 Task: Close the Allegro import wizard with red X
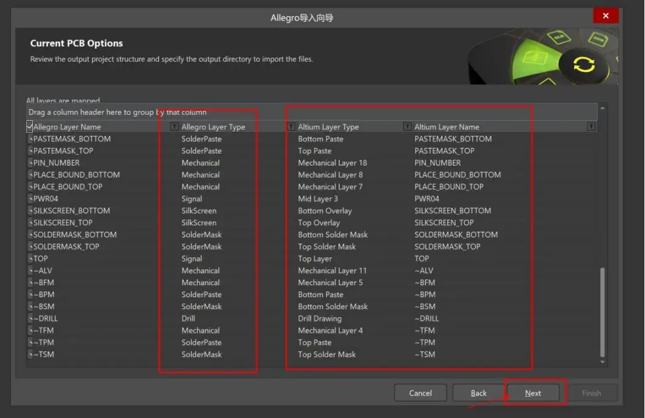click(x=606, y=16)
